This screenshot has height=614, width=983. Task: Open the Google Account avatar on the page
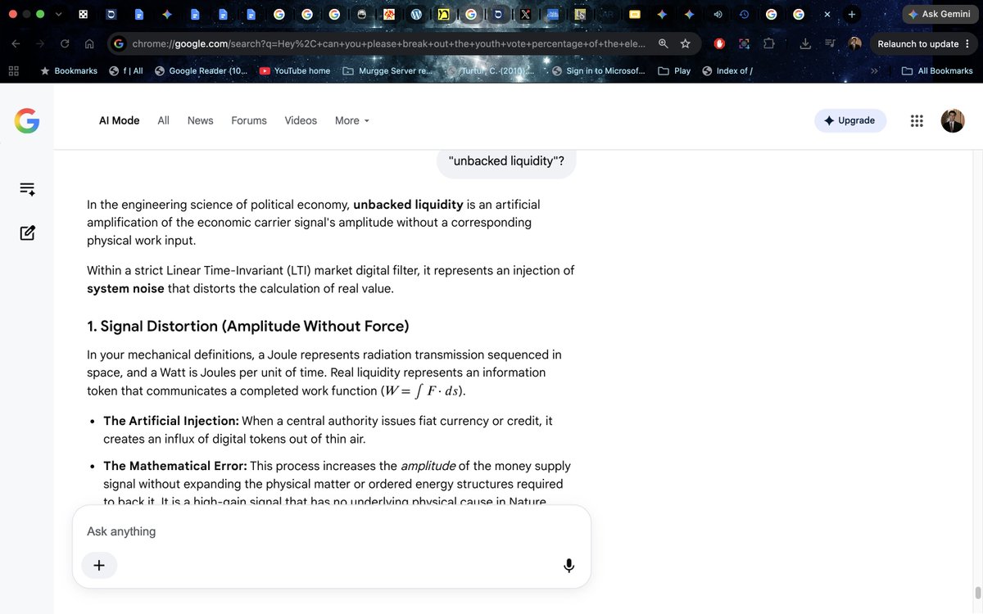(x=953, y=120)
